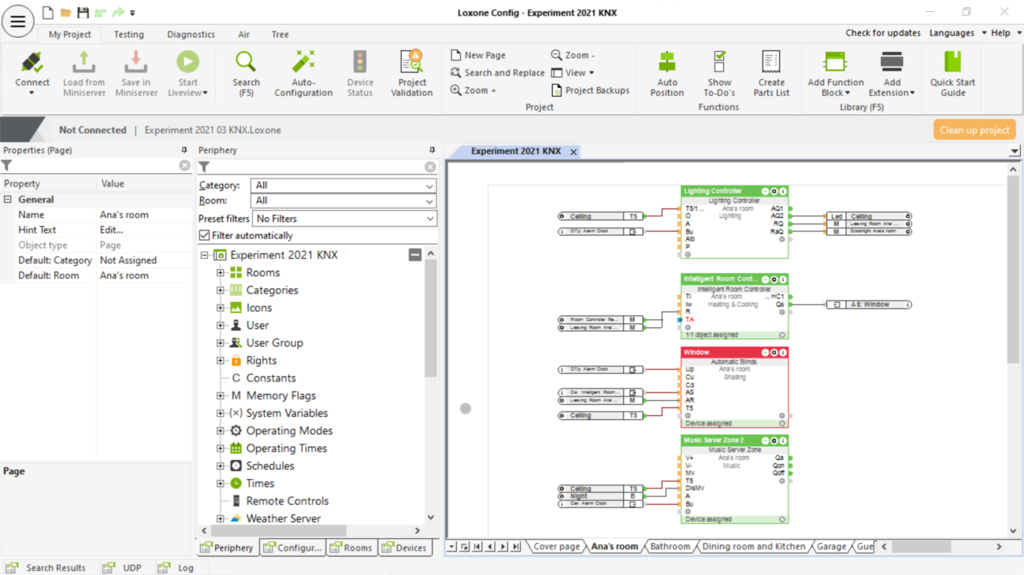Screen dimensions: 1024x575
Task: Click Create Parts List icon
Action: [771, 63]
